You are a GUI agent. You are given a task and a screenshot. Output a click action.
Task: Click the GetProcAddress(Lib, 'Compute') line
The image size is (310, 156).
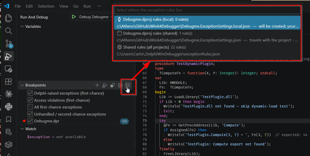click(204, 125)
